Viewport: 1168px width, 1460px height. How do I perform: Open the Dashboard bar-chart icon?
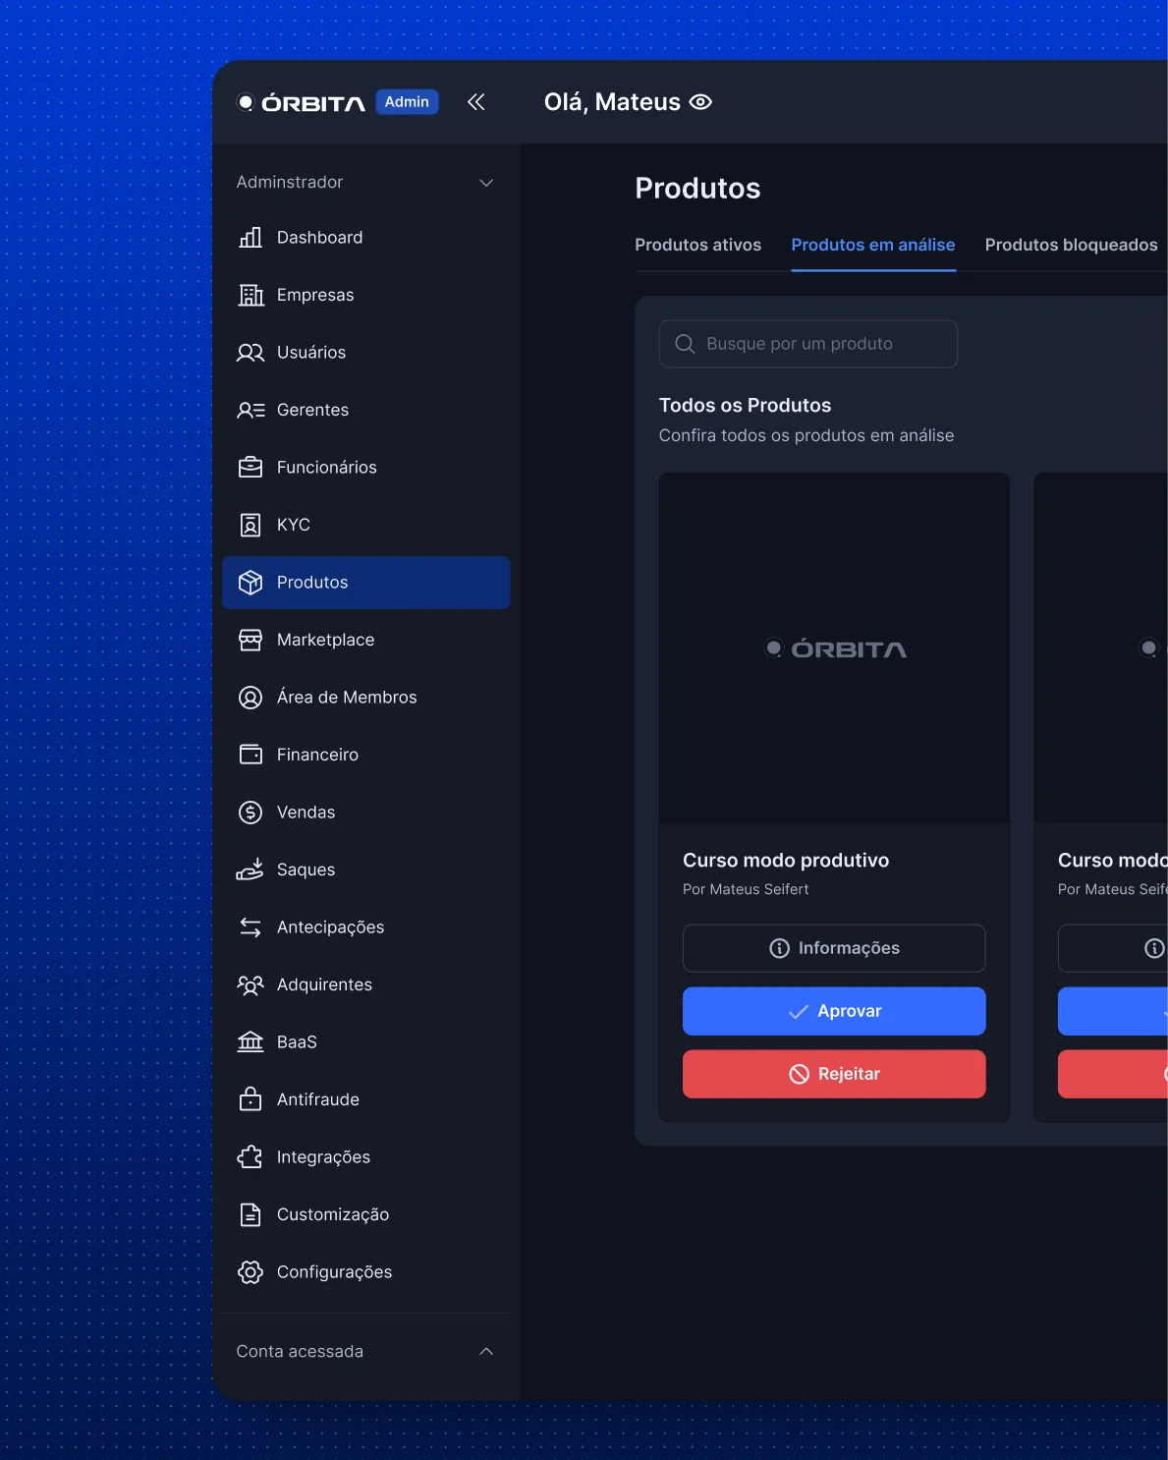tap(250, 238)
